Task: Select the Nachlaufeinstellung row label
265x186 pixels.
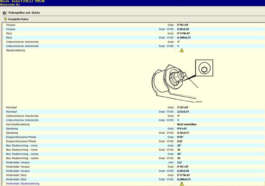Action: coord(18,124)
